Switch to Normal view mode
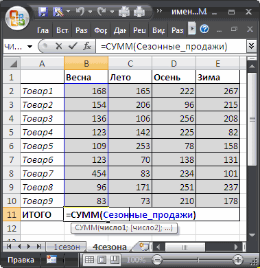Image resolution: width=260 pixels, height=268 pixels. coord(89,260)
